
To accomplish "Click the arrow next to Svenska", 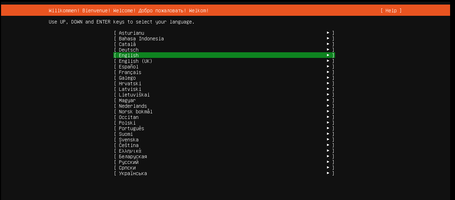I will [x=328, y=140].
